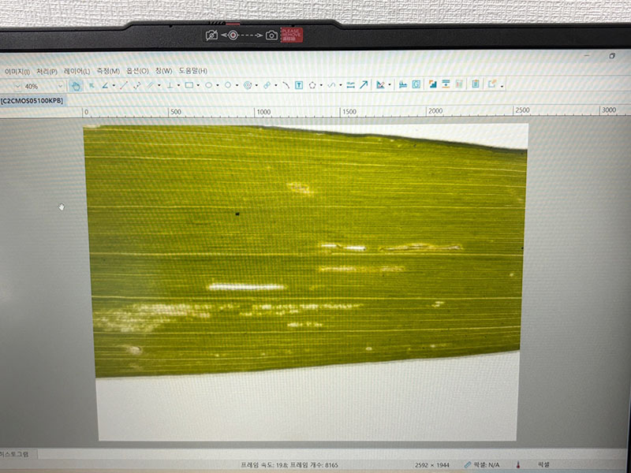Select the angle measurement tool

(x=105, y=86)
